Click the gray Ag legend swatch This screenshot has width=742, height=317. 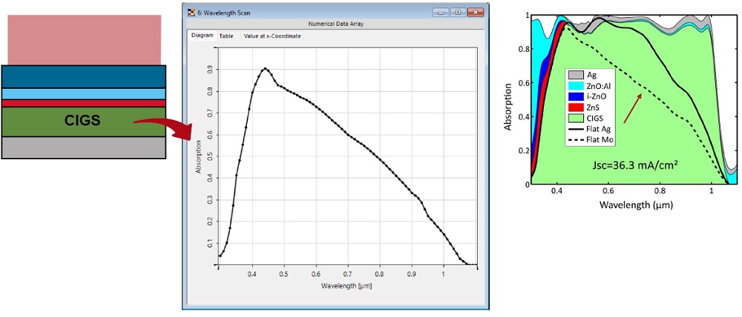click(577, 75)
